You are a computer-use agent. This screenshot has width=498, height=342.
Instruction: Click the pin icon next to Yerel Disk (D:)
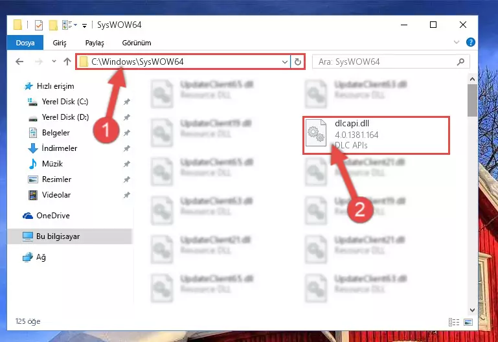tap(127, 117)
